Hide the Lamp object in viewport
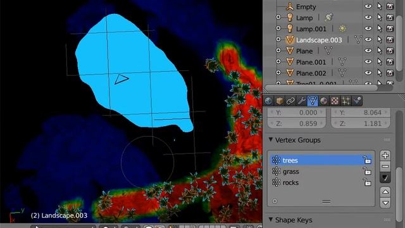Viewport: 405px width, 228px height. [x=368, y=17]
